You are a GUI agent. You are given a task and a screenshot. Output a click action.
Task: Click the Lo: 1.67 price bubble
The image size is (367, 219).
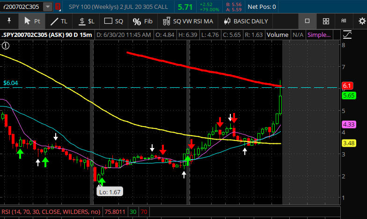(x=110, y=192)
